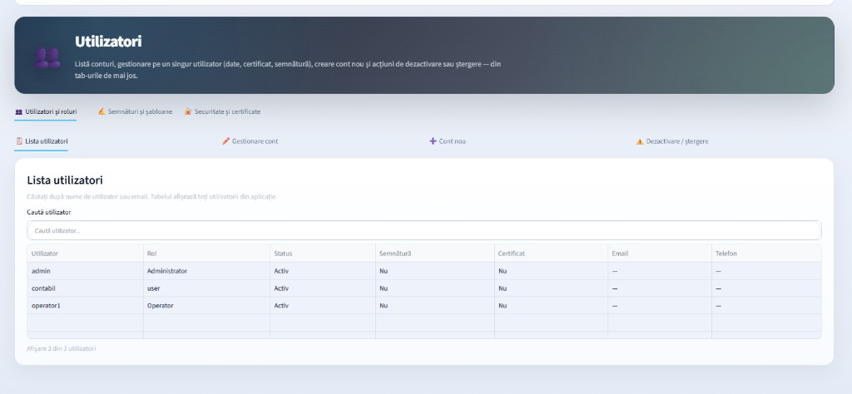Open the Dezactivare / ștergere sub-tab

click(x=672, y=141)
